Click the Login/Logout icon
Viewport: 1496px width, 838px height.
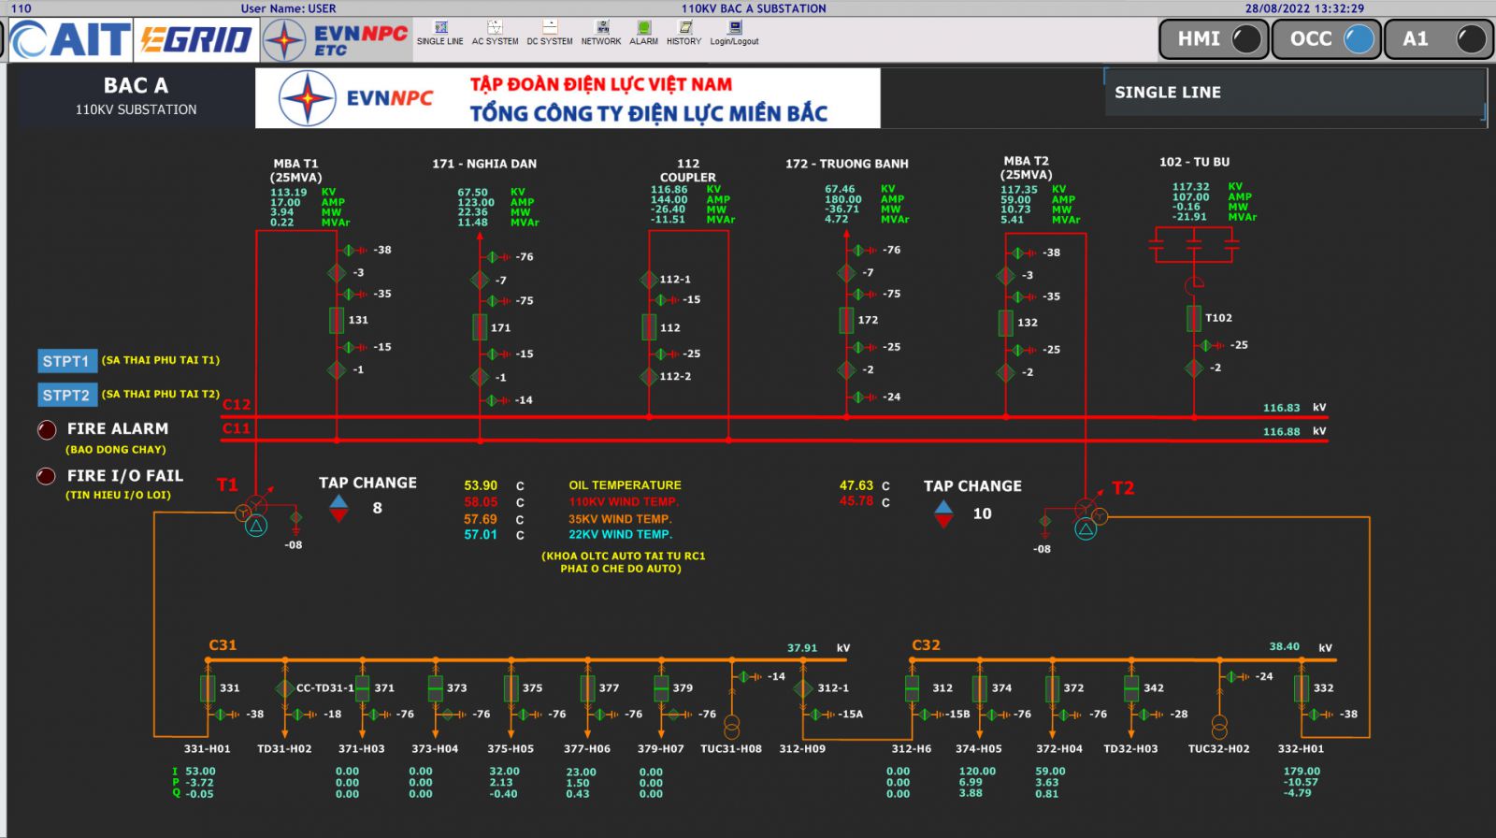coord(734,33)
